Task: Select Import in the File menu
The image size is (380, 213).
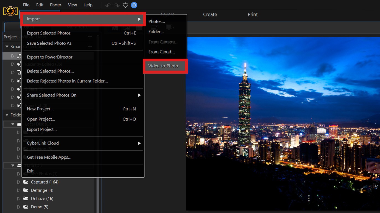Action: click(83, 19)
